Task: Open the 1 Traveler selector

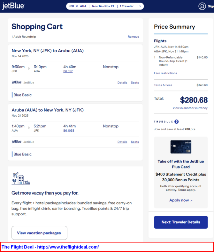Action: point(126,6)
